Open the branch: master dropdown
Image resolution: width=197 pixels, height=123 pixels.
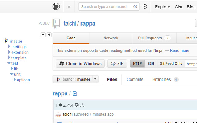click(x=75, y=79)
